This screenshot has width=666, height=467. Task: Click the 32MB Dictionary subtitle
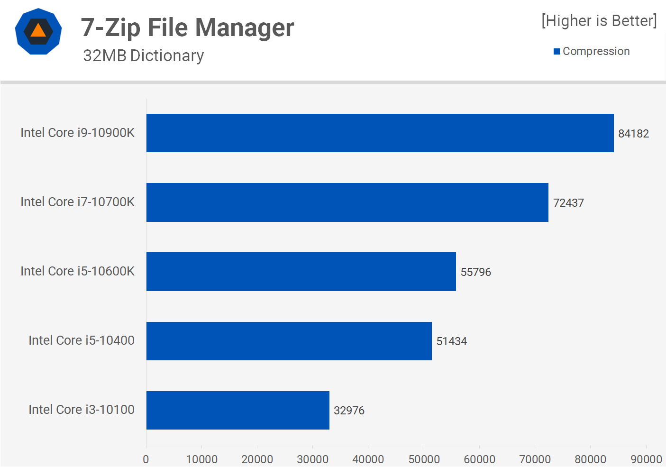(143, 55)
